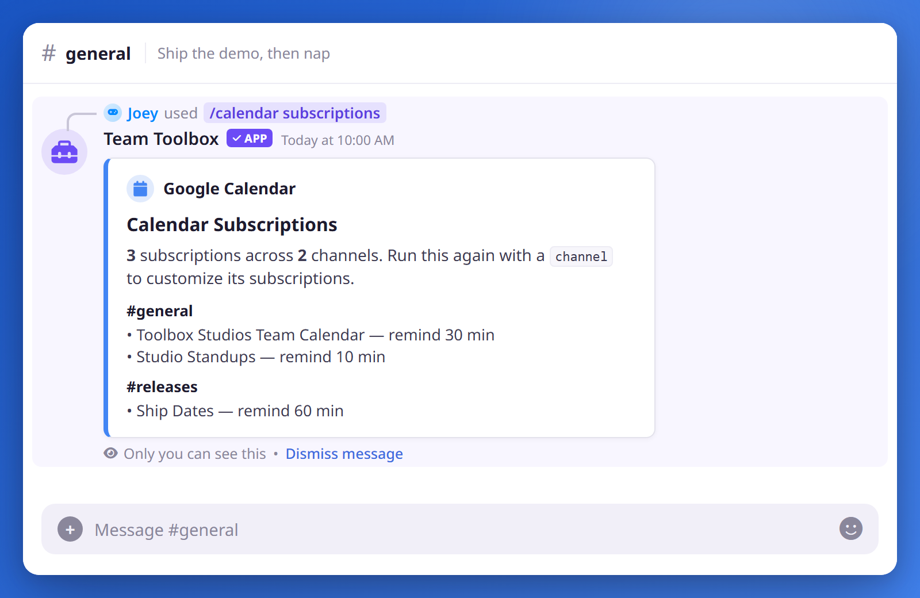
Task: Click the verified APP badge
Action: (x=250, y=139)
